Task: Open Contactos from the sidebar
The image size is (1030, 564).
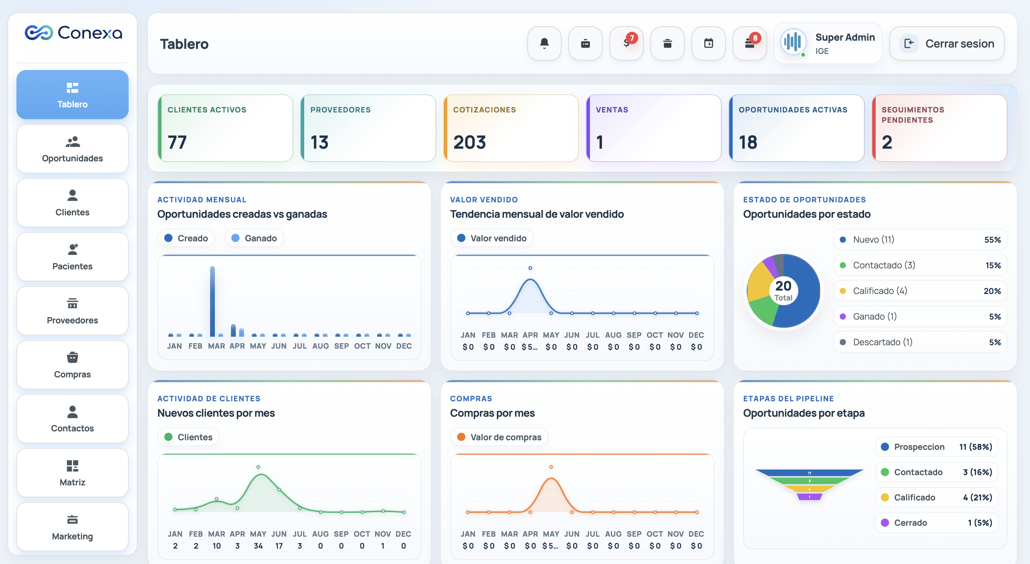Action: (x=72, y=419)
